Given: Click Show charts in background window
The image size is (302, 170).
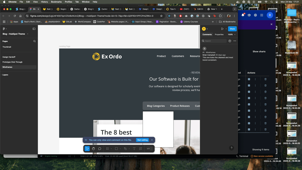Looking at the screenshot, I should 259,51.
